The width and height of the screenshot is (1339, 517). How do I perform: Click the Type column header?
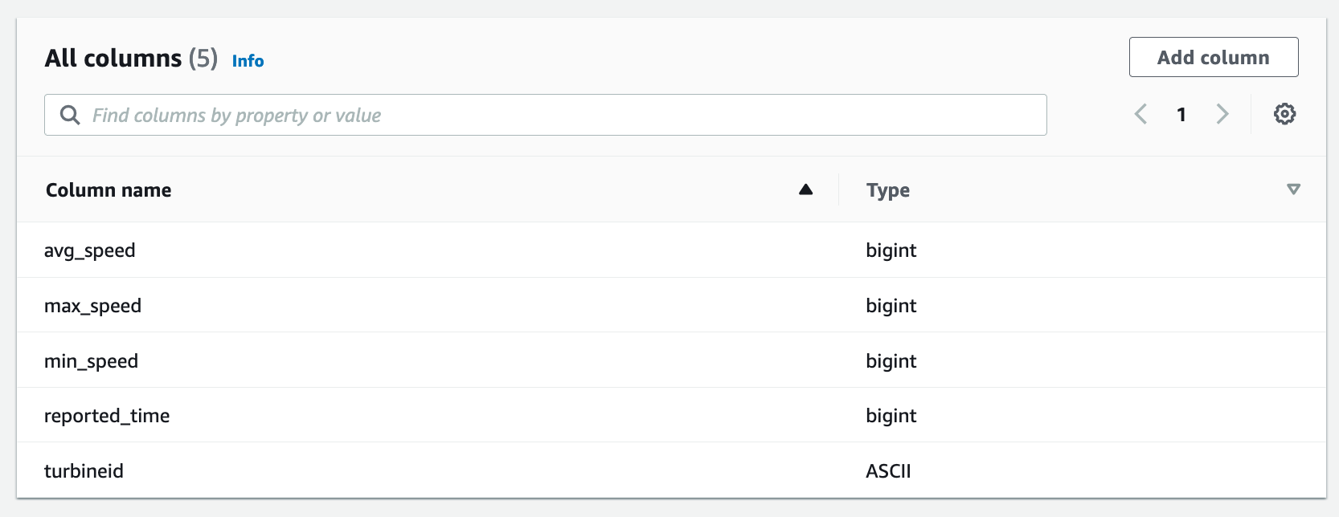point(888,190)
